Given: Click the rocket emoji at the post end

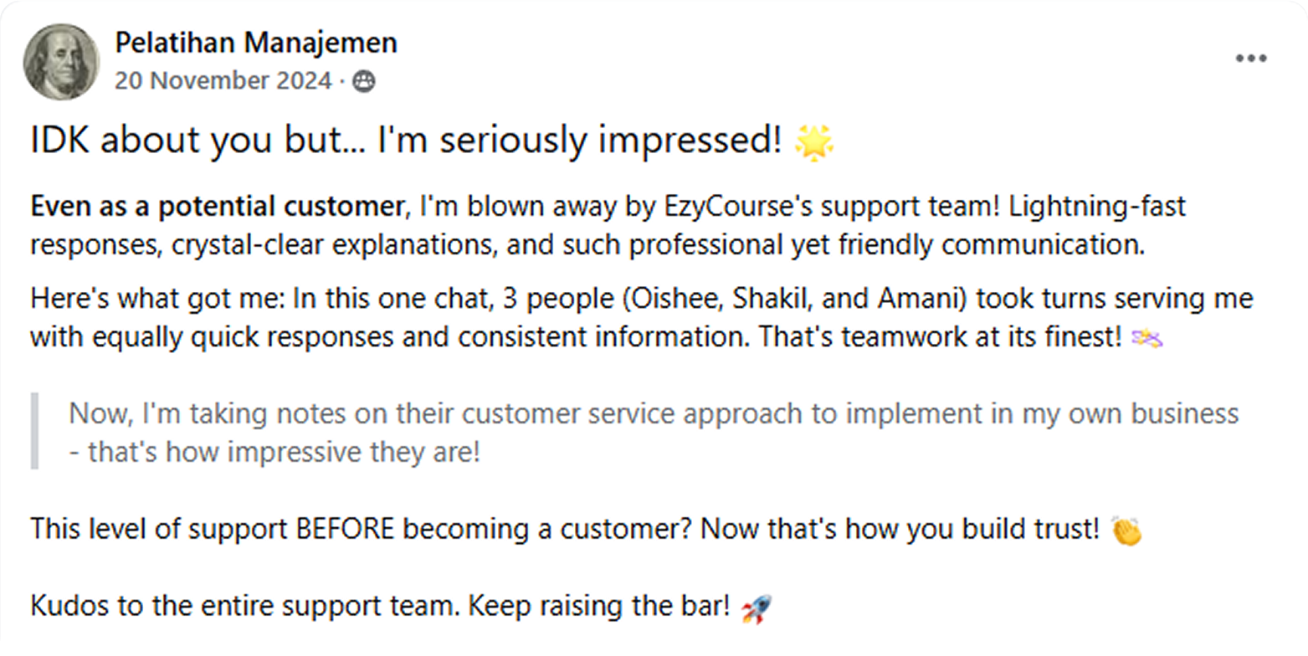Looking at the screenshot, I should pyautogui.click(x=756, y=607).
